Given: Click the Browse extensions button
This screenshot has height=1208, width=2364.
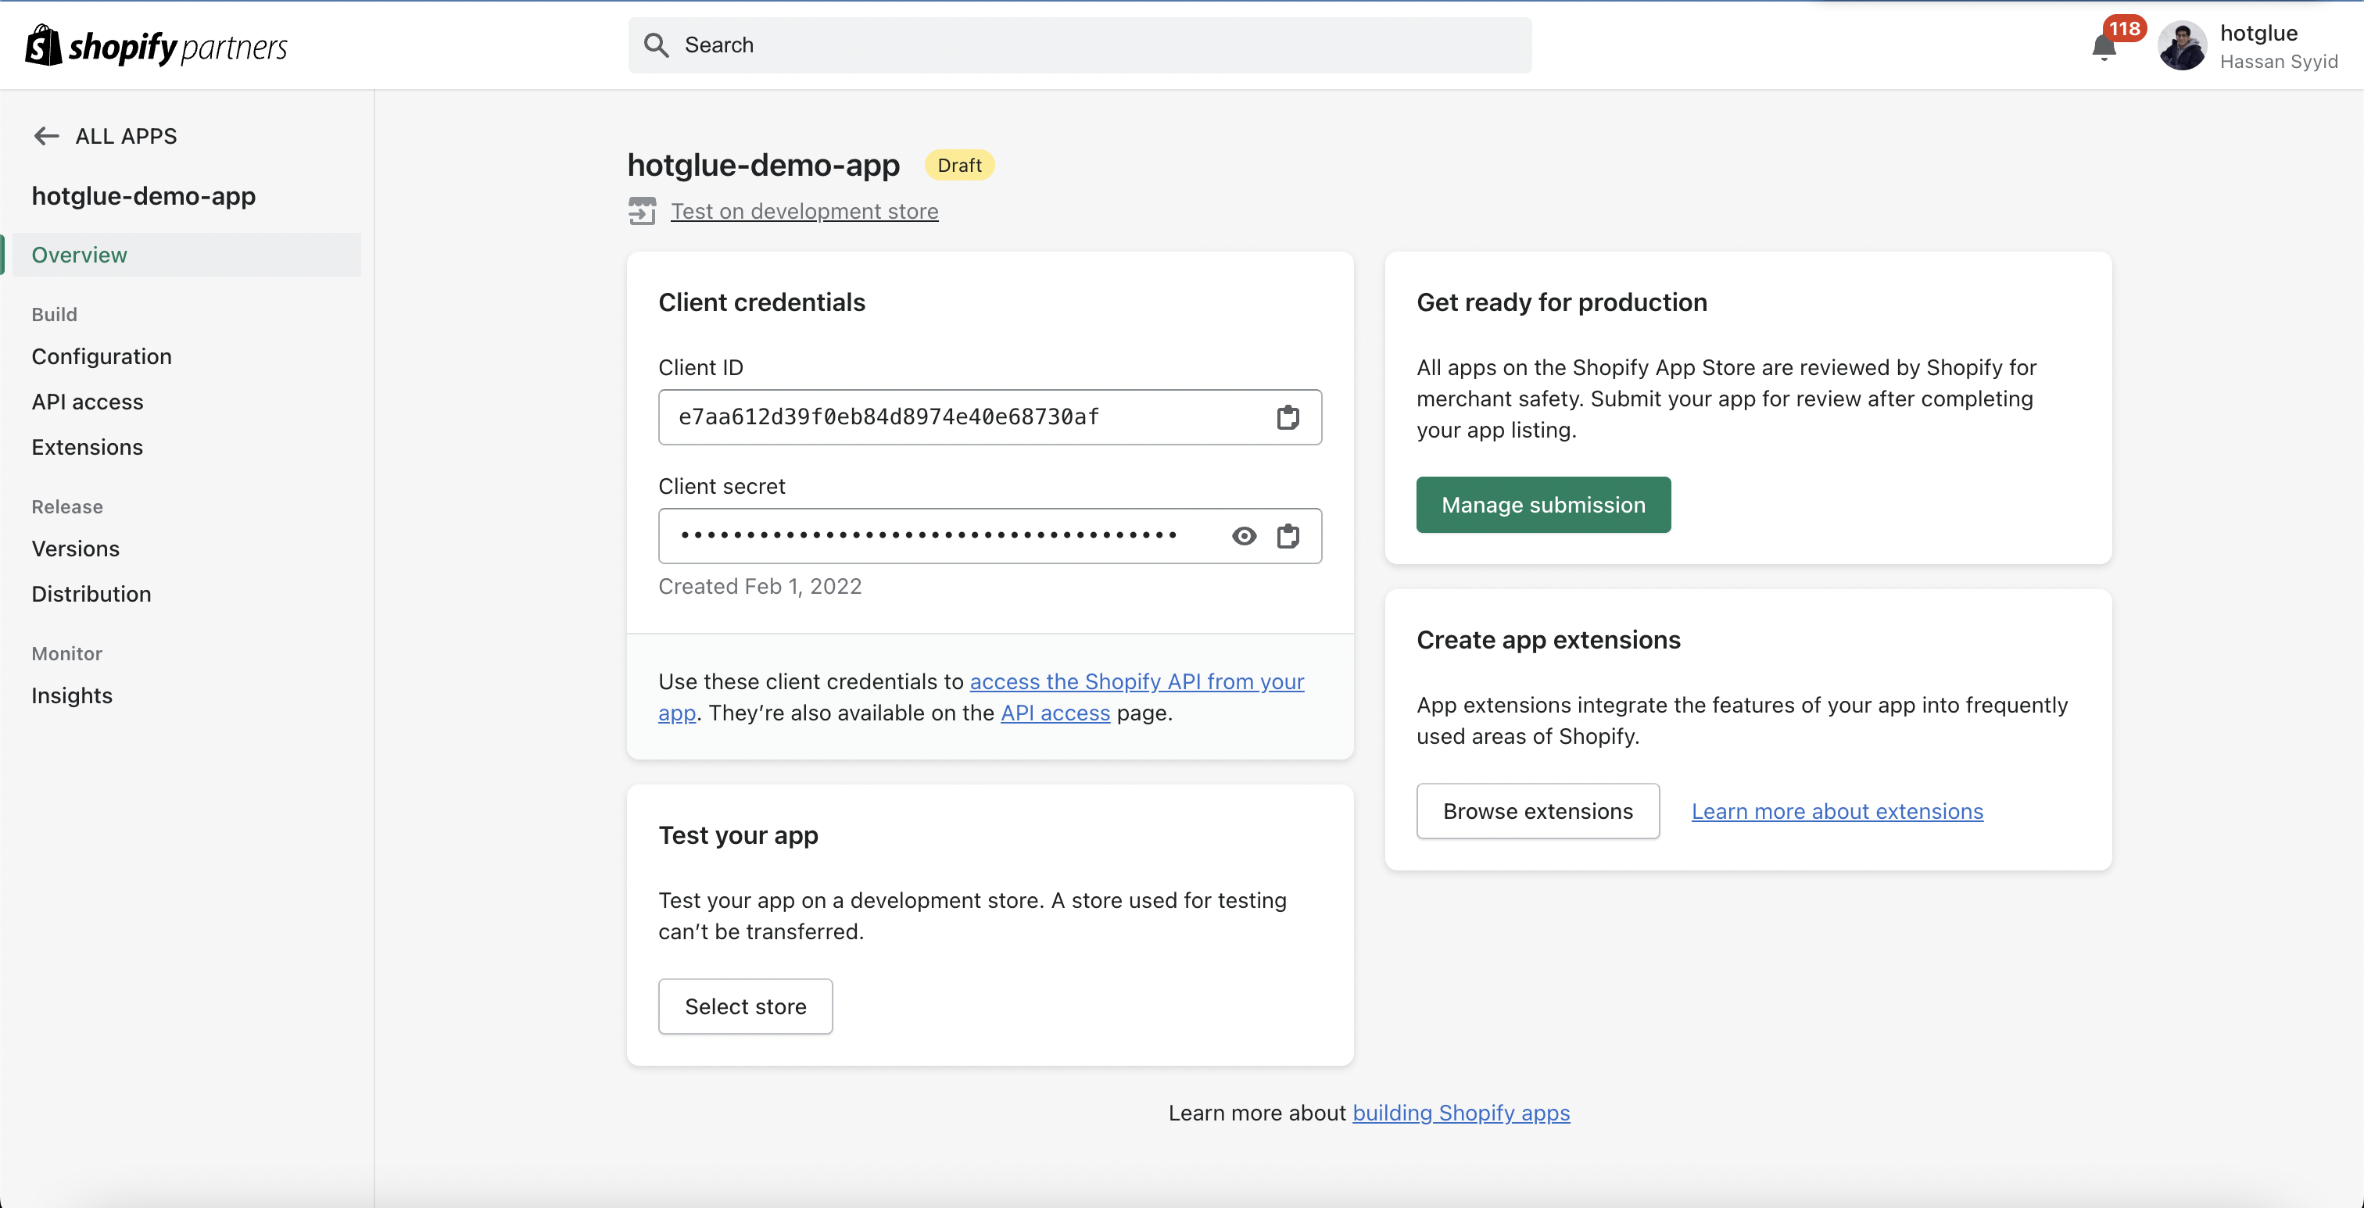Looking at the screenshot, I should tap(1537, 811).
